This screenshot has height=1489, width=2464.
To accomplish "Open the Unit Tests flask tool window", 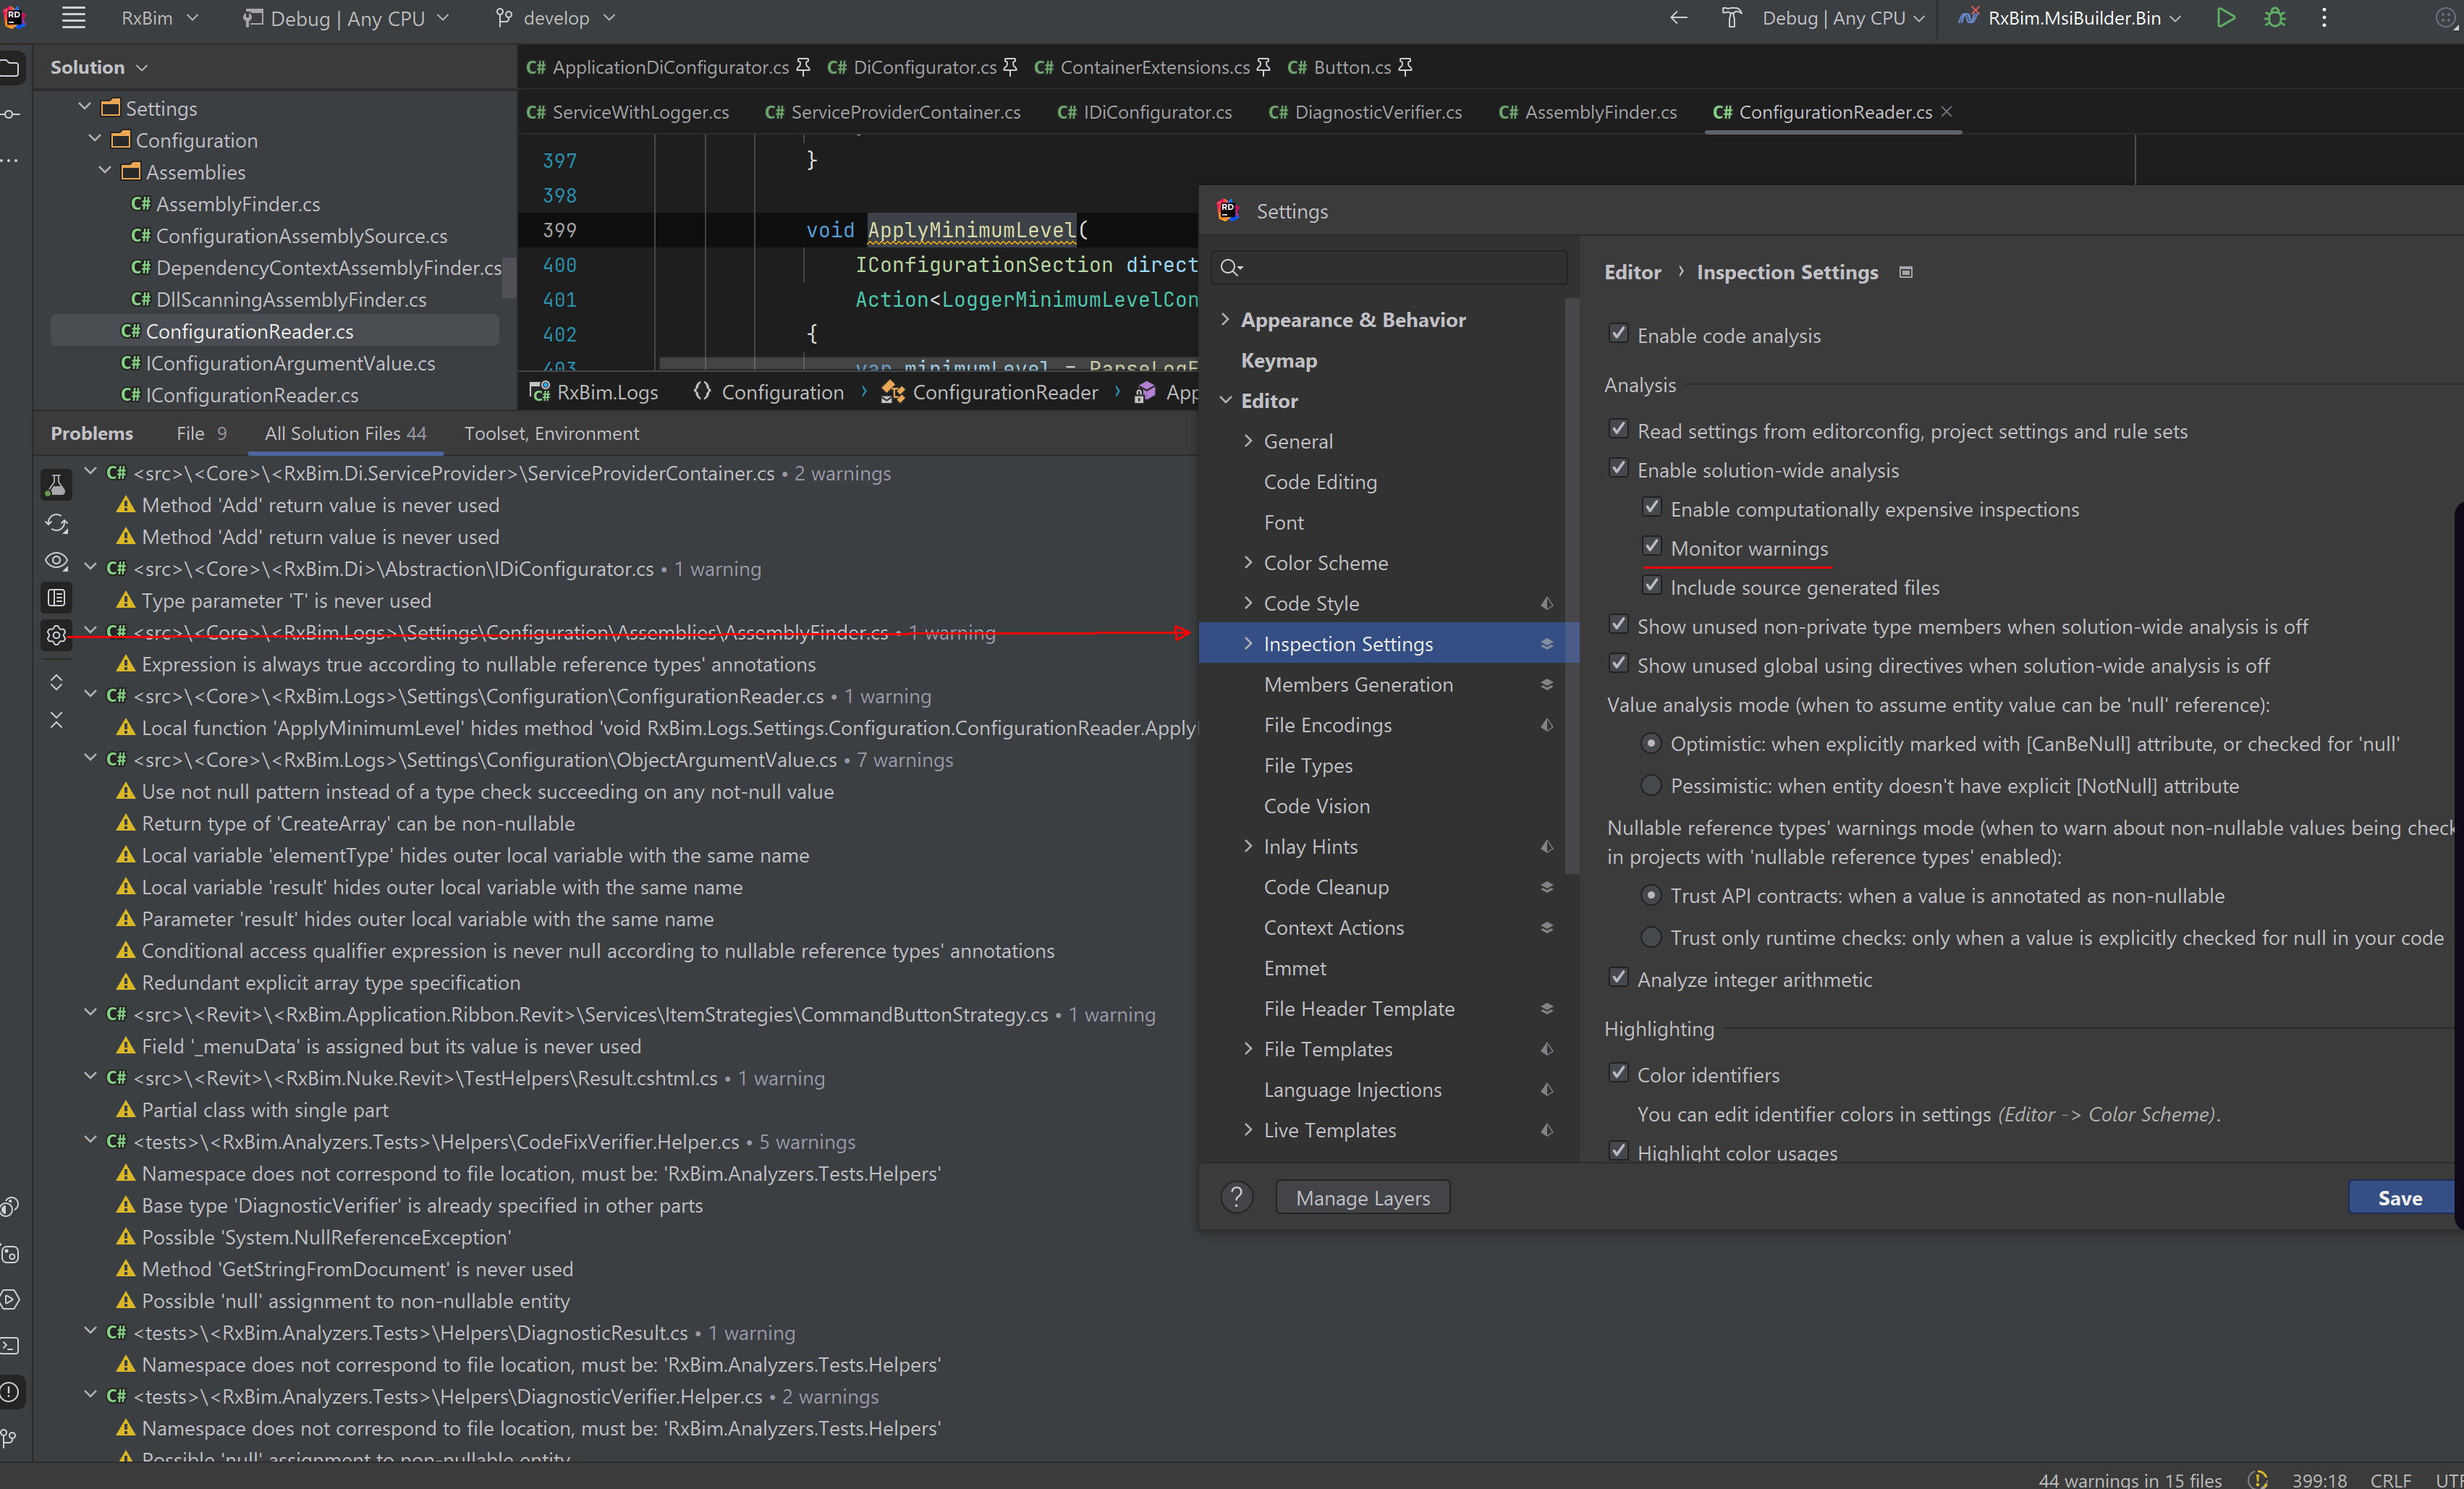I will pyautogui.click(x=56, y=484).
